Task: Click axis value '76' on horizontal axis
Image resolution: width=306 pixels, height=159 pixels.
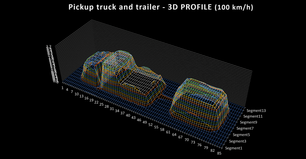Action: pyautogui.click(x=199, y=145)
